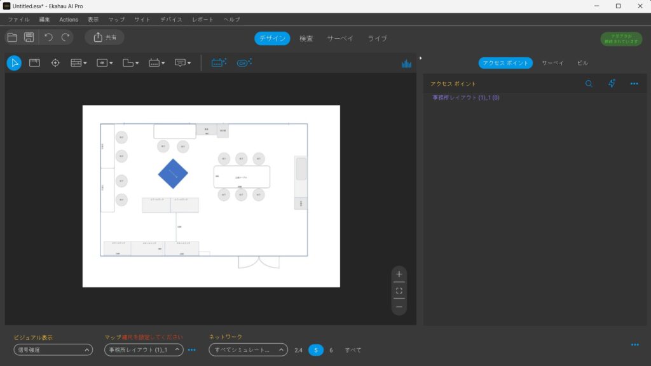Undo the last action
Viewport: 651px width, 366px height.
49,37
